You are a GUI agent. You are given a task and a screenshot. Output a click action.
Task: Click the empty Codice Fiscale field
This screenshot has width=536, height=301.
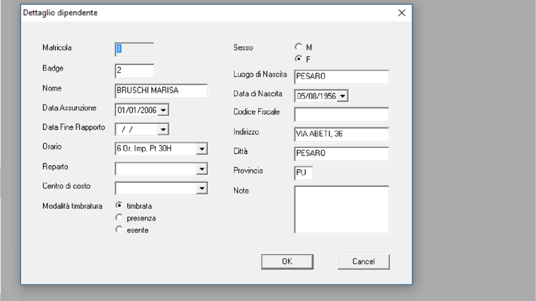click(x=341, y=114)
